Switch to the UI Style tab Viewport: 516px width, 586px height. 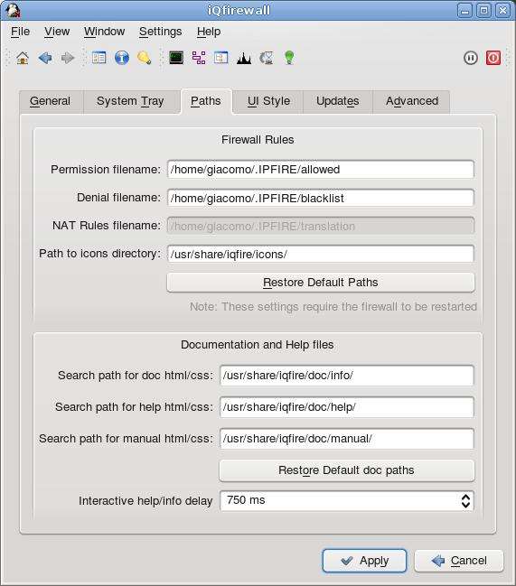[268, 101]
